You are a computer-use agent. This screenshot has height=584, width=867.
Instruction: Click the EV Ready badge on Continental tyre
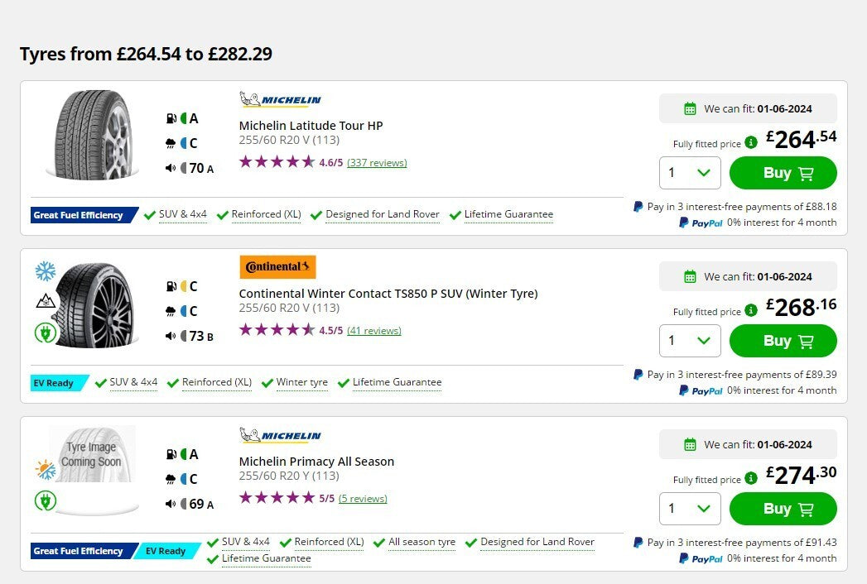[x=55, y=383]
